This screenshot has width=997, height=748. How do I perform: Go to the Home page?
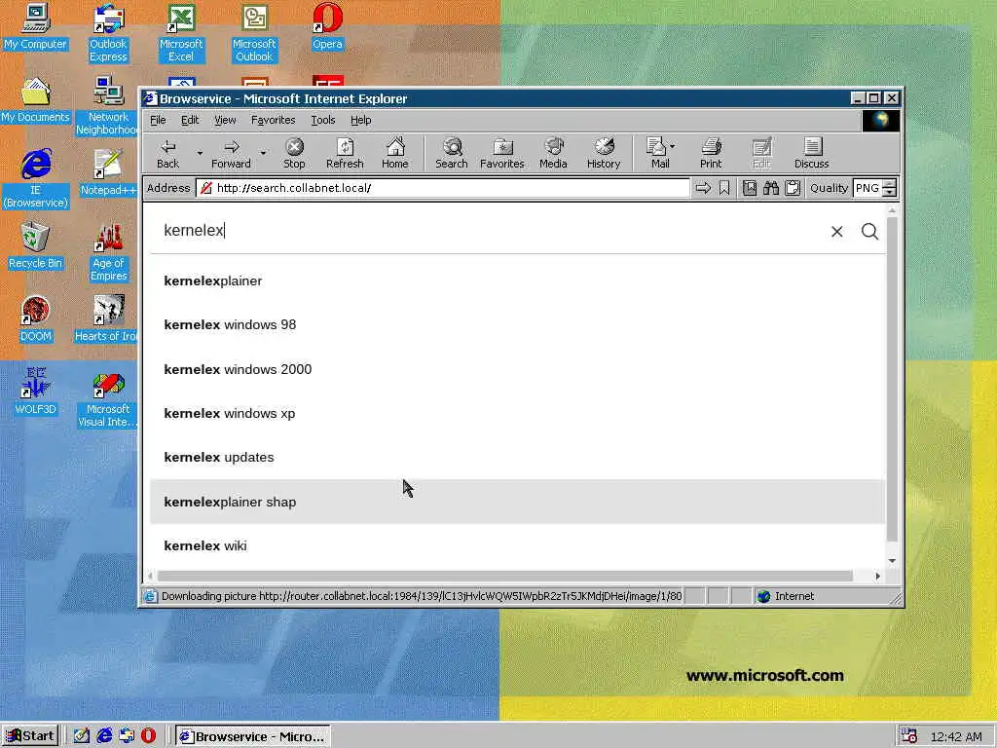pos(395,153)
